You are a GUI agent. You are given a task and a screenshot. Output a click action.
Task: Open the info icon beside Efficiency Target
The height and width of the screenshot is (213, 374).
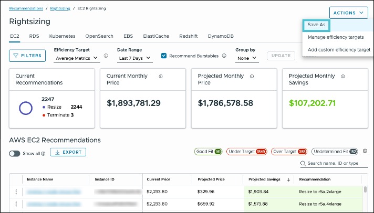coord(106,56)
